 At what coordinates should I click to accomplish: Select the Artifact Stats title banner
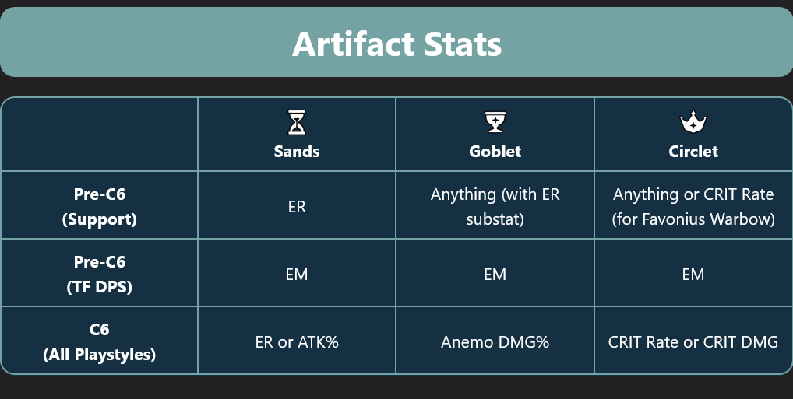click(396, 43)
